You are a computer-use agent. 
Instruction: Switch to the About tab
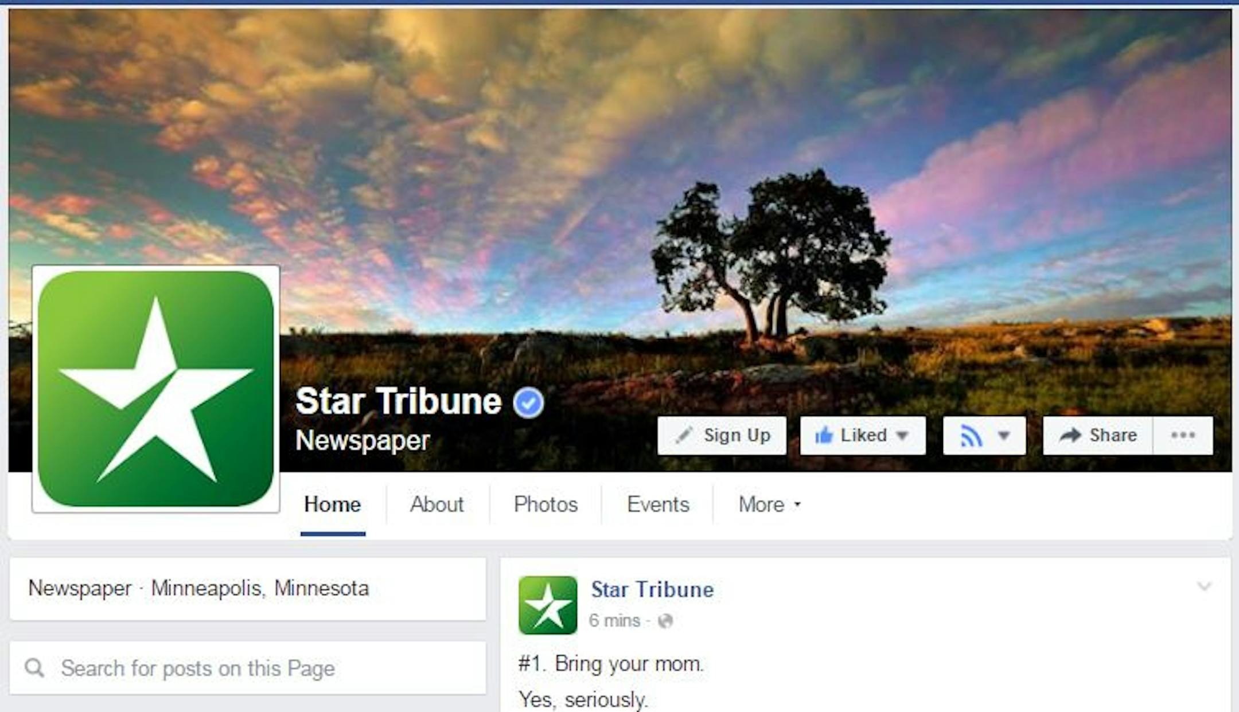click(x=437, y=504)
